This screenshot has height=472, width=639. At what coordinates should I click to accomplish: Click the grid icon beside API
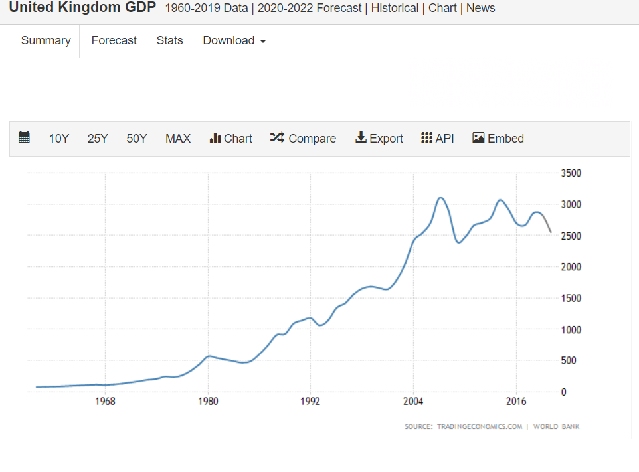coord(427,138)
